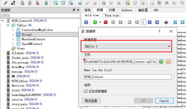186x109 pixels.
Task: Refresh the grid data
Action: [86, 22]
